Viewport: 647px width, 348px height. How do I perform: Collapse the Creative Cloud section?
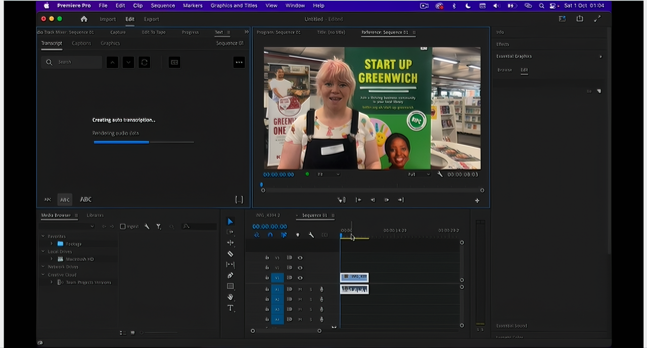(x=43, y=275)
